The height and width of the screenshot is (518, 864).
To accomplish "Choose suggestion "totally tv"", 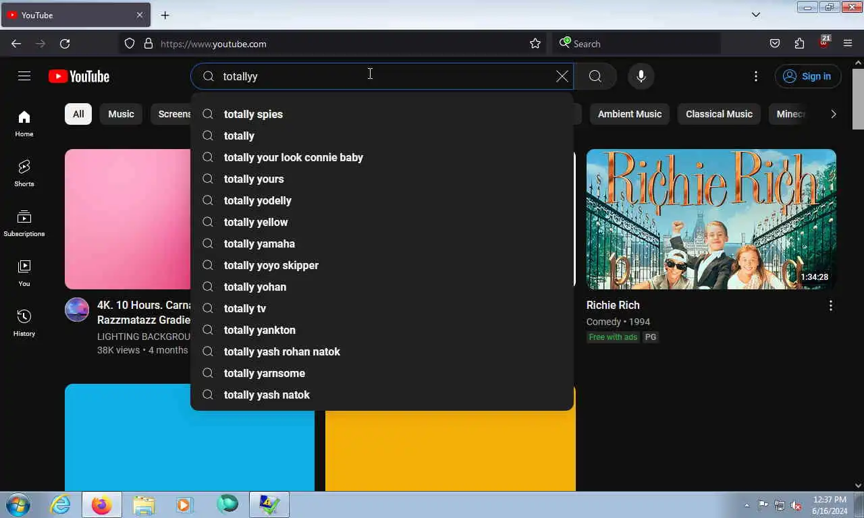I will [x=382, y=308].
